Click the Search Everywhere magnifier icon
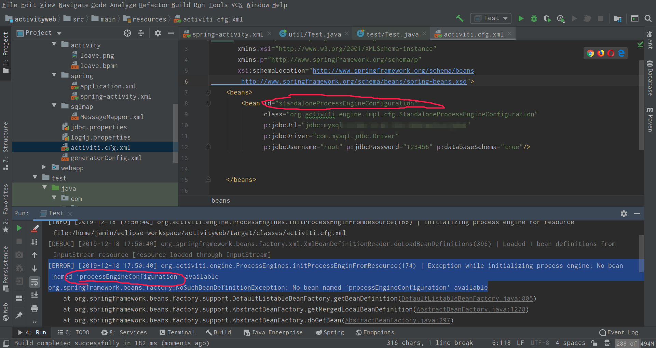This screenshot has width=656, height=348. point(648,18)
